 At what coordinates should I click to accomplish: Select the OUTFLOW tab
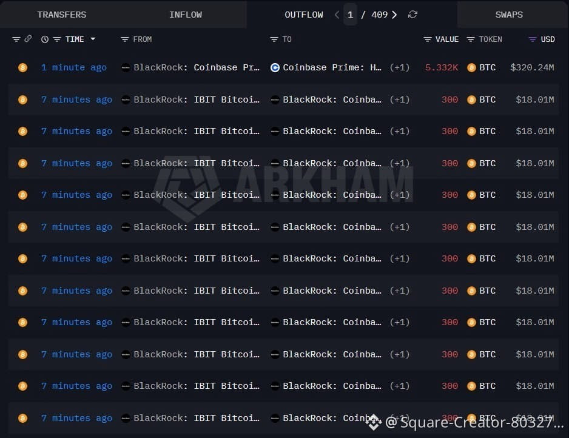(x=304, y=15)
